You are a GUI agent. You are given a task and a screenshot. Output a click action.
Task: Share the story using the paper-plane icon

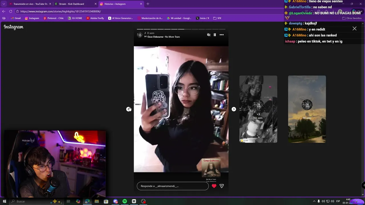[222, 186]
